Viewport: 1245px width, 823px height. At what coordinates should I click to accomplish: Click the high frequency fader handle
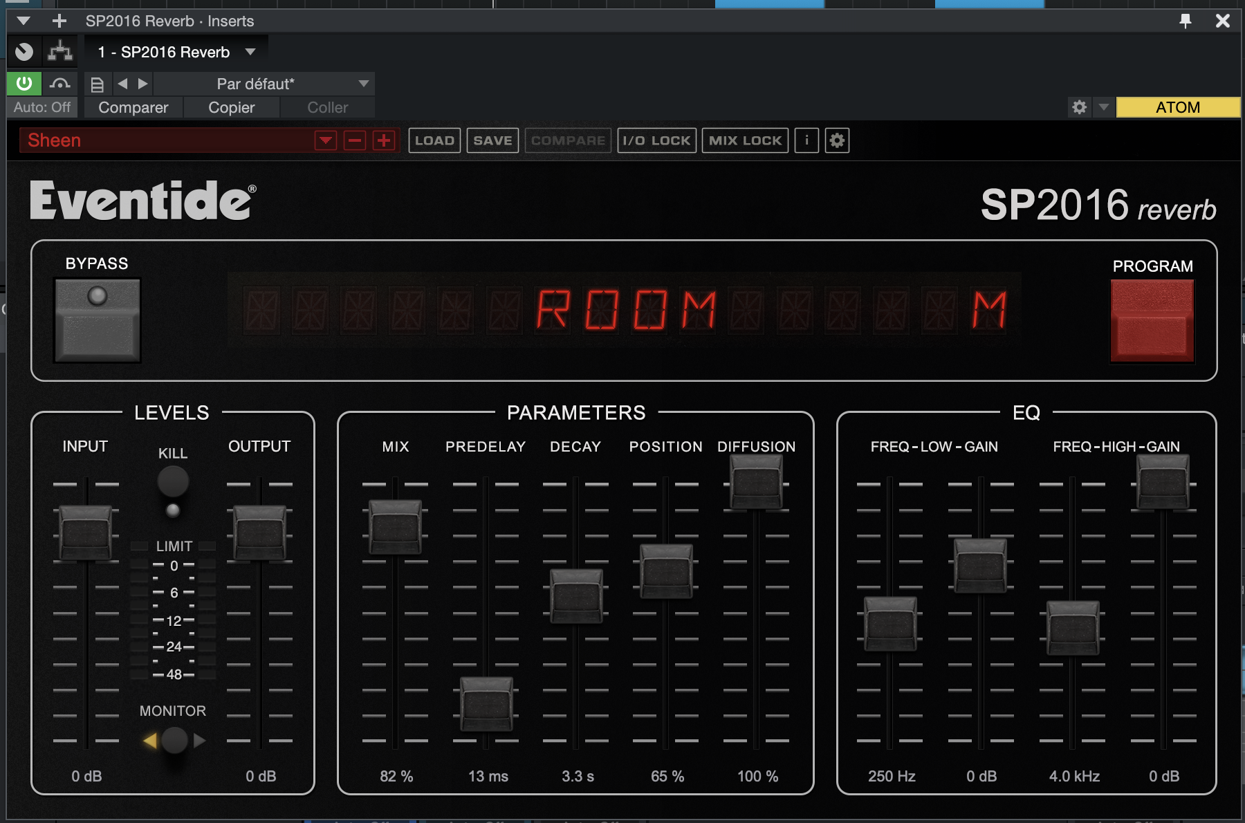1073,628
